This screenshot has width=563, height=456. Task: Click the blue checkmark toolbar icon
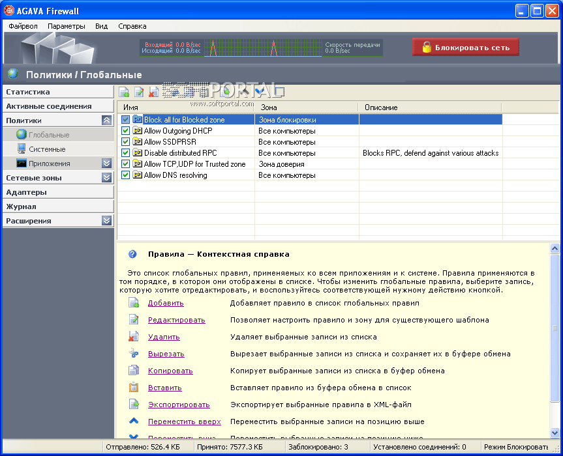point(260,91)
